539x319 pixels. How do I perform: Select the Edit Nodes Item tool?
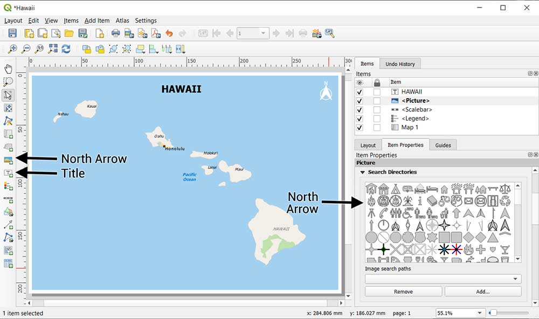(x=8, y=121)
